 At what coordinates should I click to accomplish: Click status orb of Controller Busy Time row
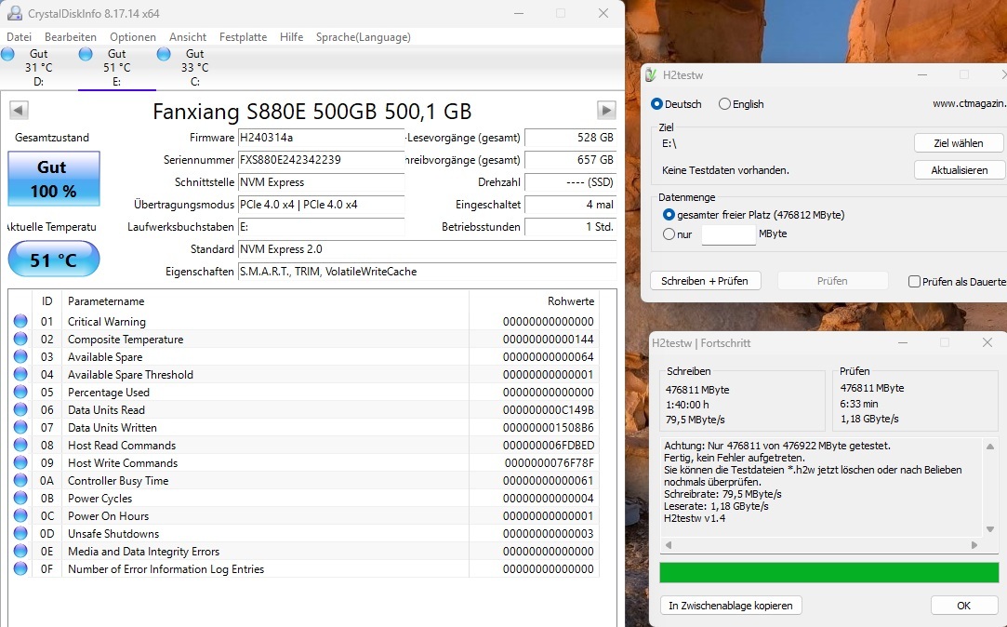(20, 480)
